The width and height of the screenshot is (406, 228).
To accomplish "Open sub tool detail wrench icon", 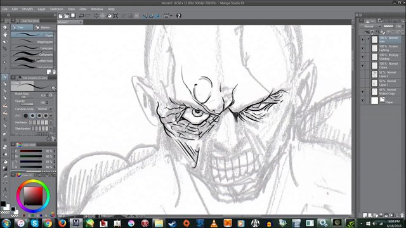I will (54, 139).
